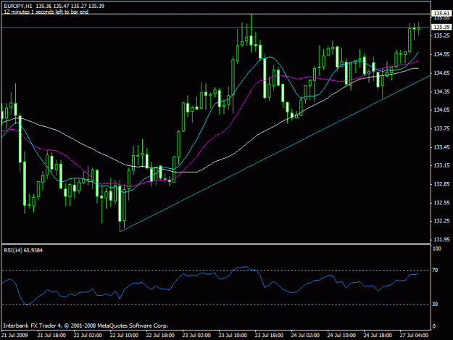
Task: Click the '23 Jul 10:00' time axis label
Action: pyautogui.click(x=233, y=335)
